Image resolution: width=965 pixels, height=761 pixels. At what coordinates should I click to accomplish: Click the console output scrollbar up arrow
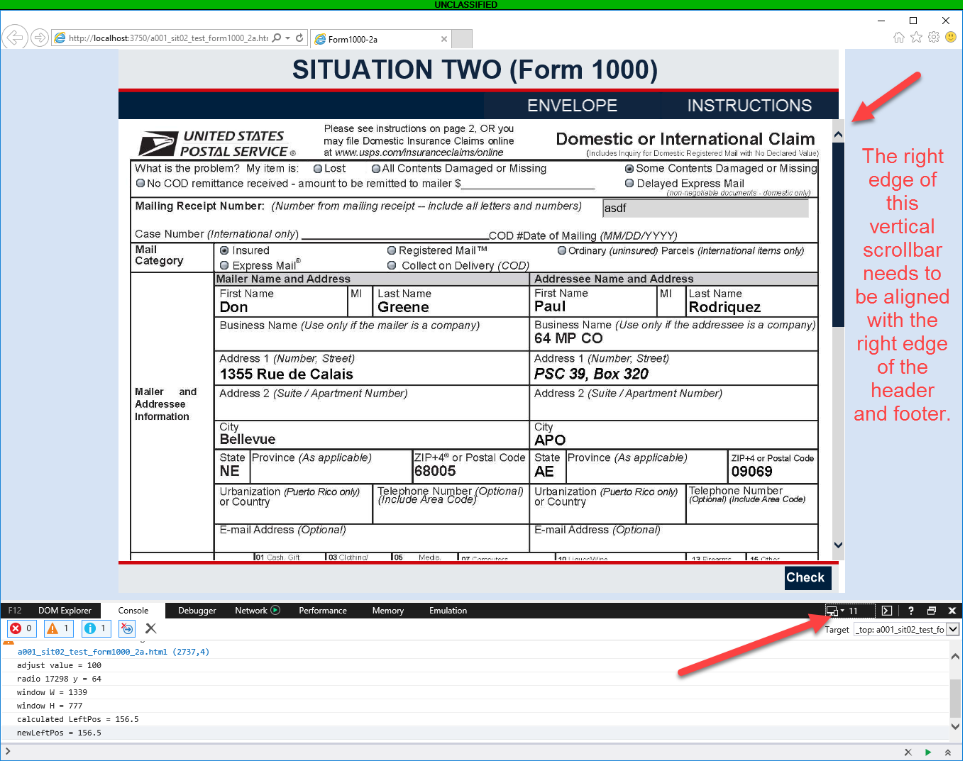tap(955, 657)
